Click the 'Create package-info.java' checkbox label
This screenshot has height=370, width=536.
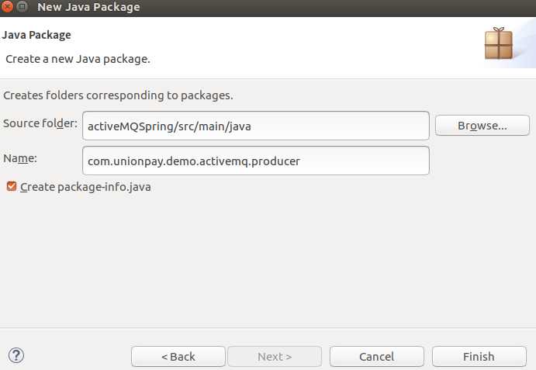tap(85, 187)
